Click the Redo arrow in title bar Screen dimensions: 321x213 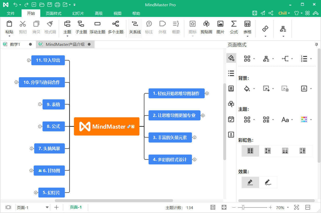click(26, 5)
